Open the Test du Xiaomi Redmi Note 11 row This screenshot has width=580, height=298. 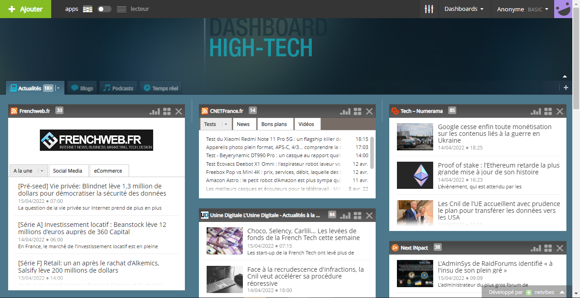tap(287, 139)
